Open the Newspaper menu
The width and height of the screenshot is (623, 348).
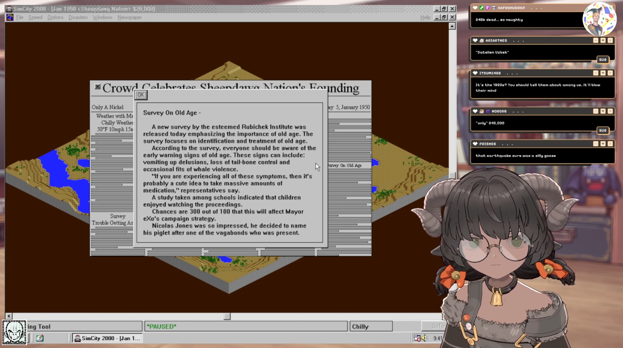point(129,17)
